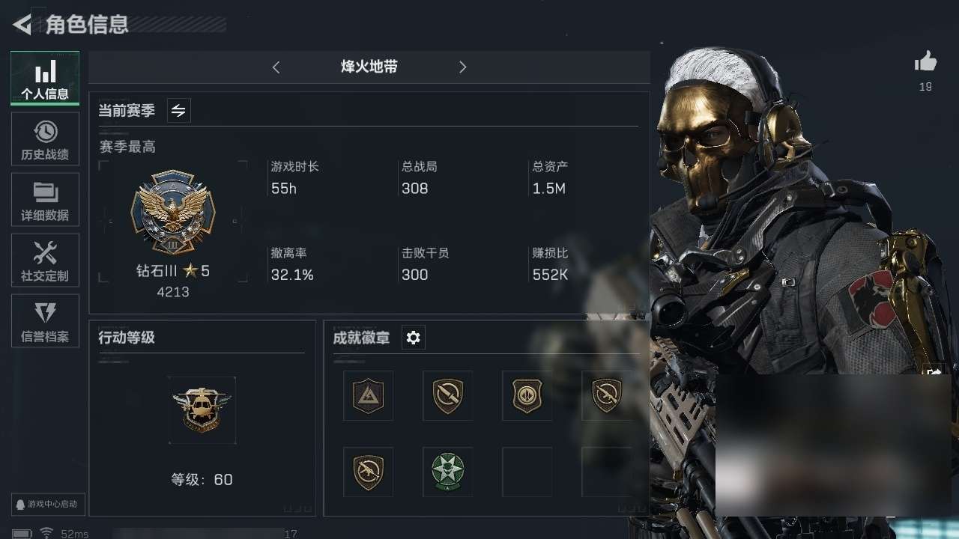Image resolution: width=959 pixels, height=539 pixels.
Task: Click the 游戏中心启动 button
Action: coord(48,504)
